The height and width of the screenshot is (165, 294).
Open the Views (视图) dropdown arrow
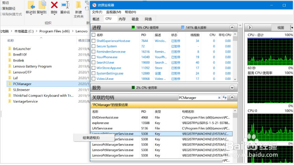point(292,28)
